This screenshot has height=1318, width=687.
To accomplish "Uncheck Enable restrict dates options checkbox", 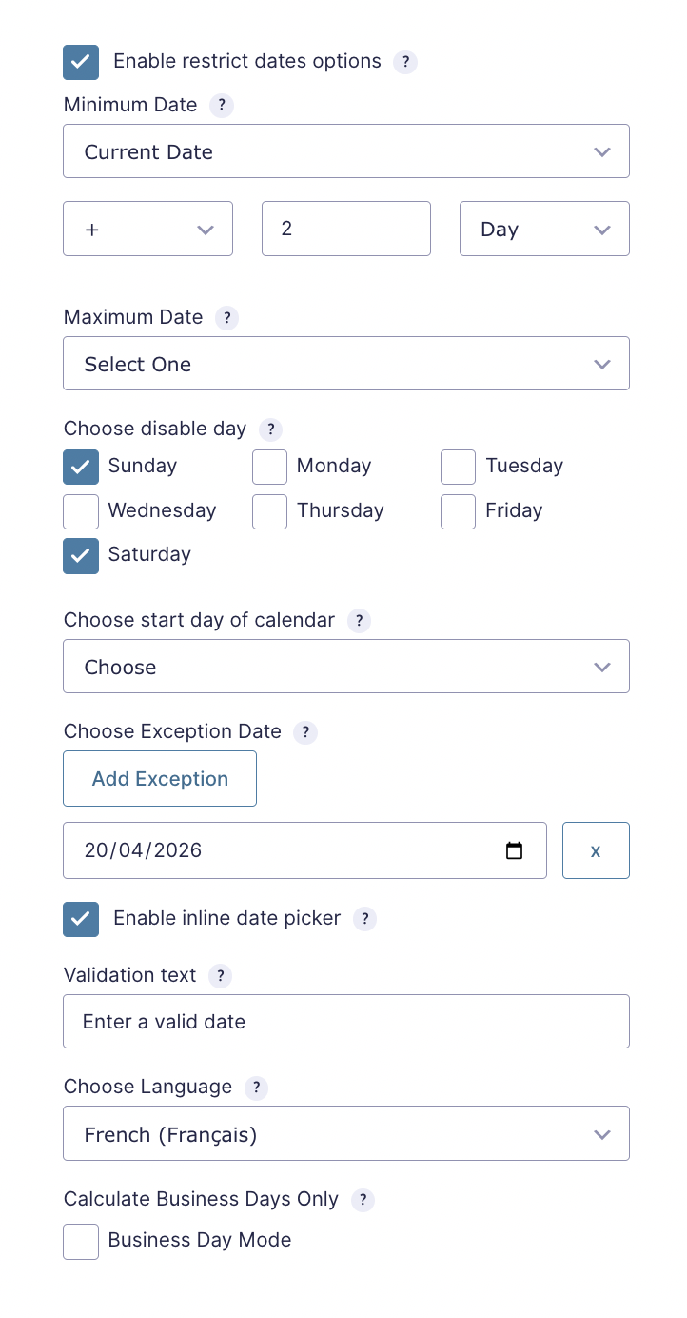I will [81, 62].
